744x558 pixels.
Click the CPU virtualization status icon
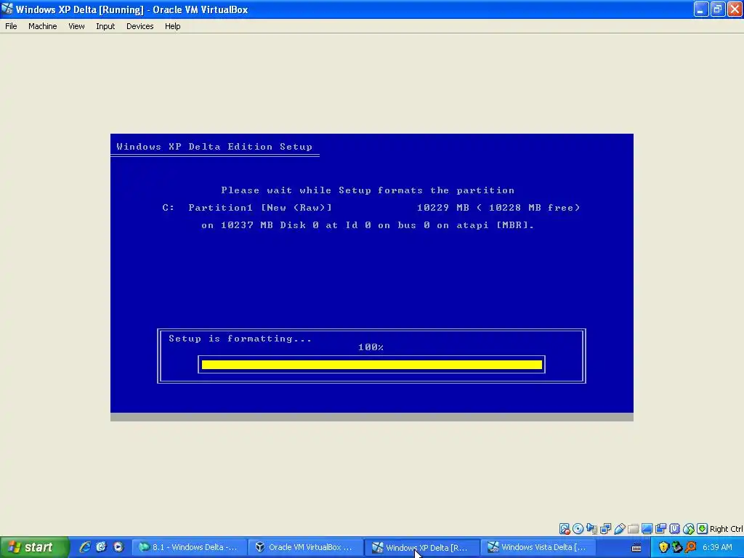pos(674,529)
